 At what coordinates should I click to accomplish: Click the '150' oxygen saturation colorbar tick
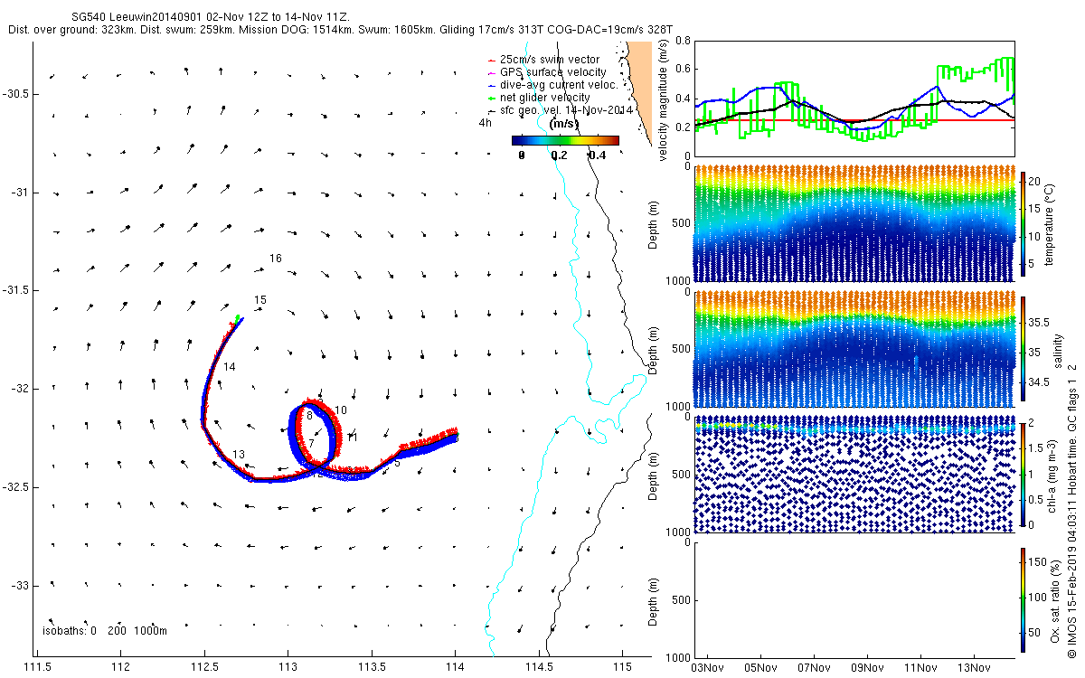pyautogui.click(x=1039, y=562)
